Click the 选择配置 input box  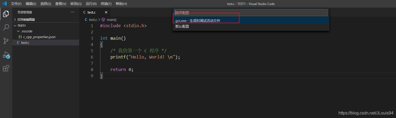[251, 13]
